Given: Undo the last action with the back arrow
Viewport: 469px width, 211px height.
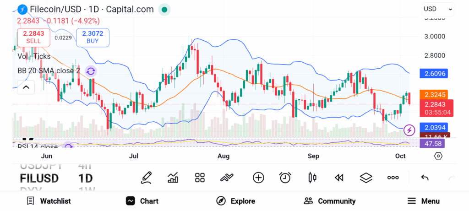Looking at the screenshot, I should tap(425, 178).
